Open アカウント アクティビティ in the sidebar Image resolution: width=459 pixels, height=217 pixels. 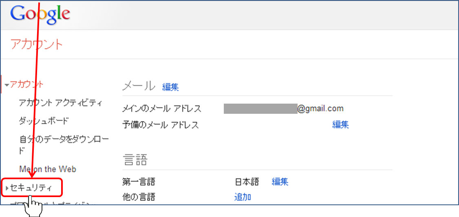point(61,103)
